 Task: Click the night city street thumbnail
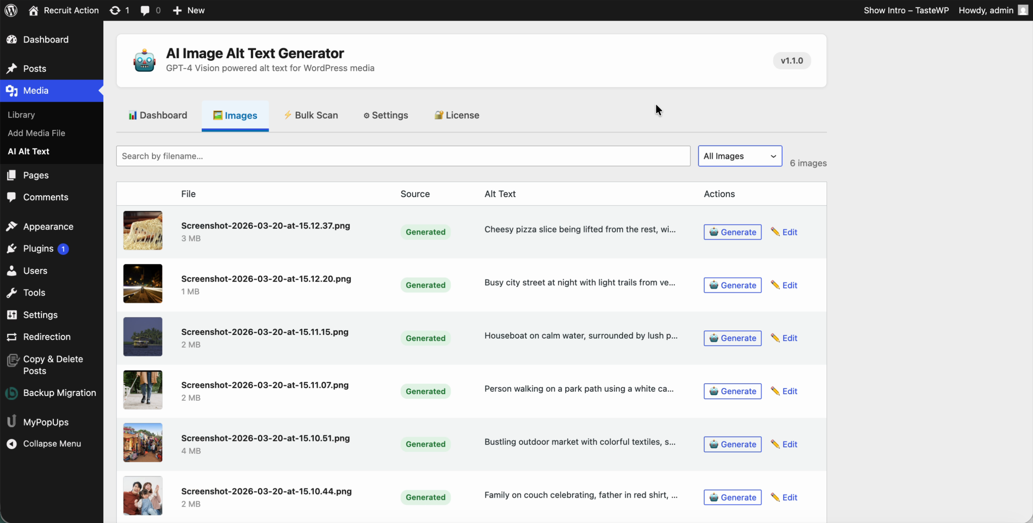pos(143,284)
